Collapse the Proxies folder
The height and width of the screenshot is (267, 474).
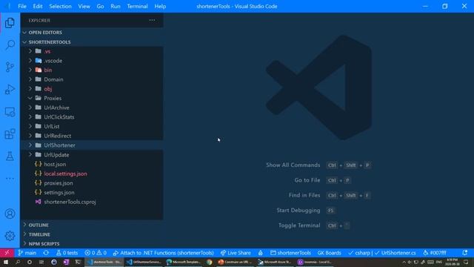tap(92, 98)
